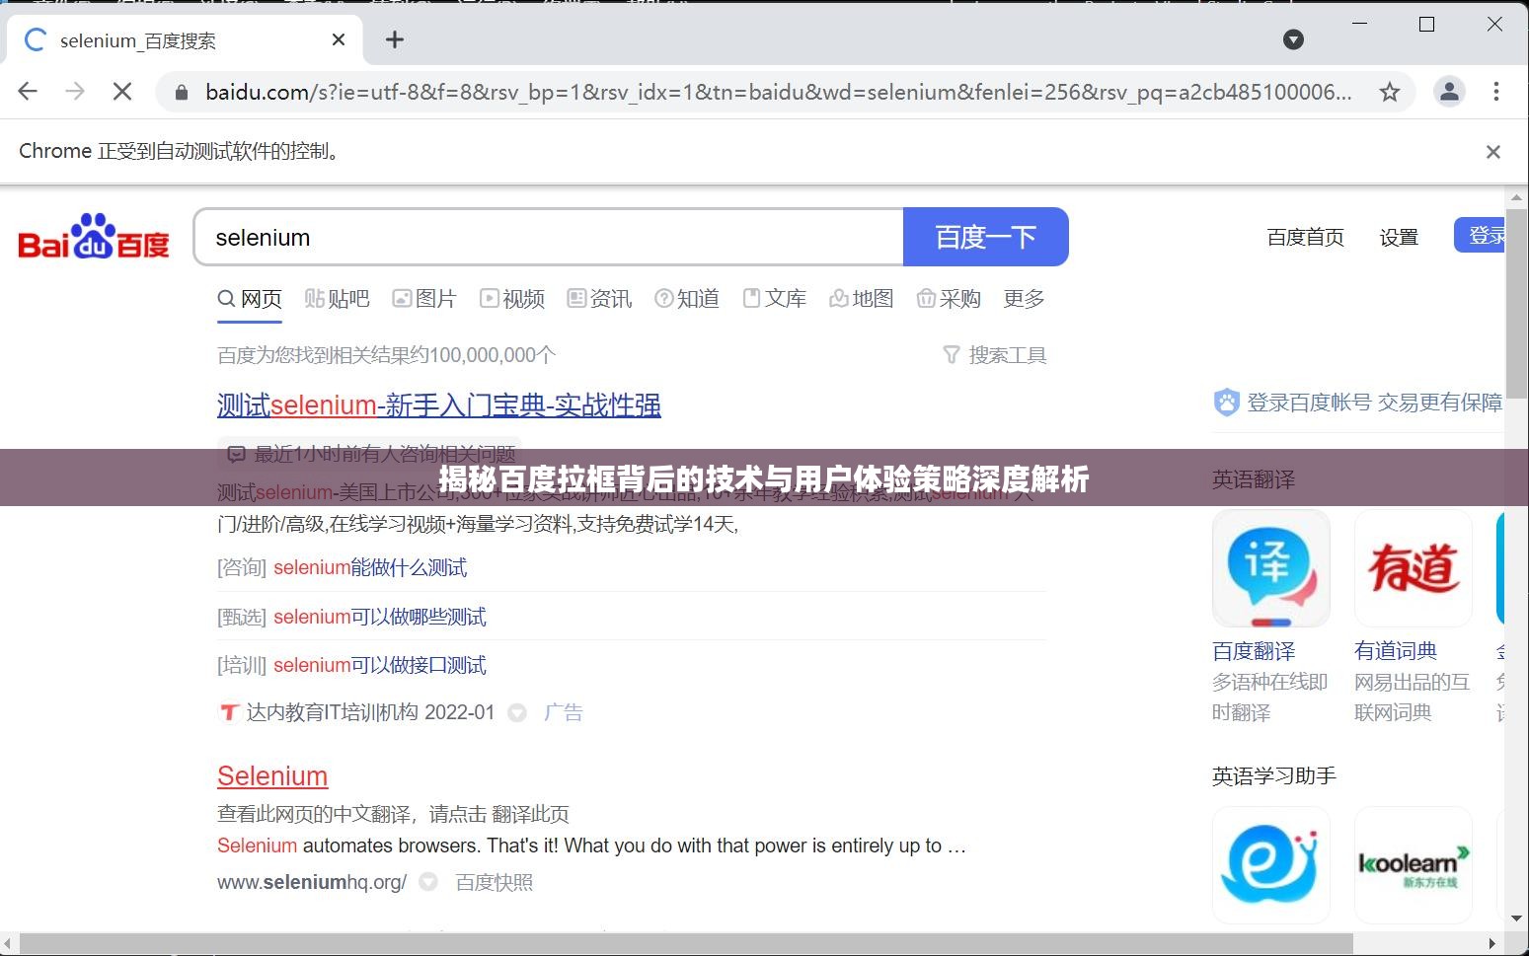Click the 广告 label
Screen dimensions: 1529x956
pyautogui.click(x=564, y=712)
